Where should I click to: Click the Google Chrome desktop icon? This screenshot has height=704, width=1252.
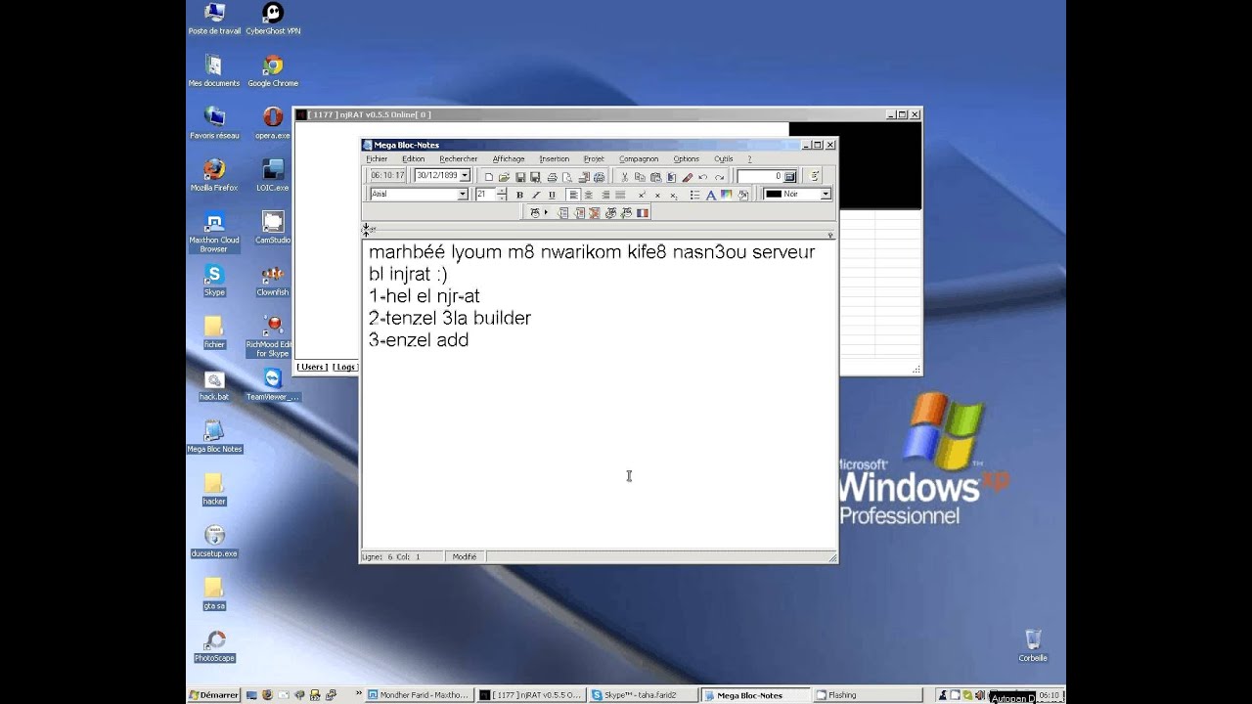(x=273, y=70)
